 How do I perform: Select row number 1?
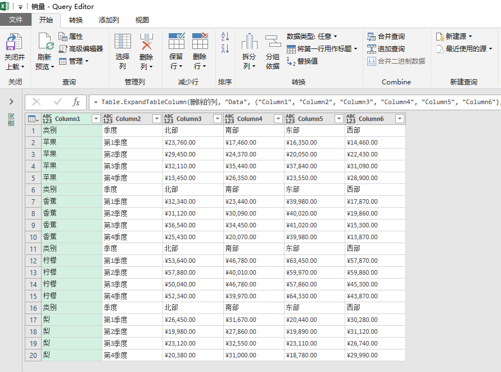click(x=33, y=131)
